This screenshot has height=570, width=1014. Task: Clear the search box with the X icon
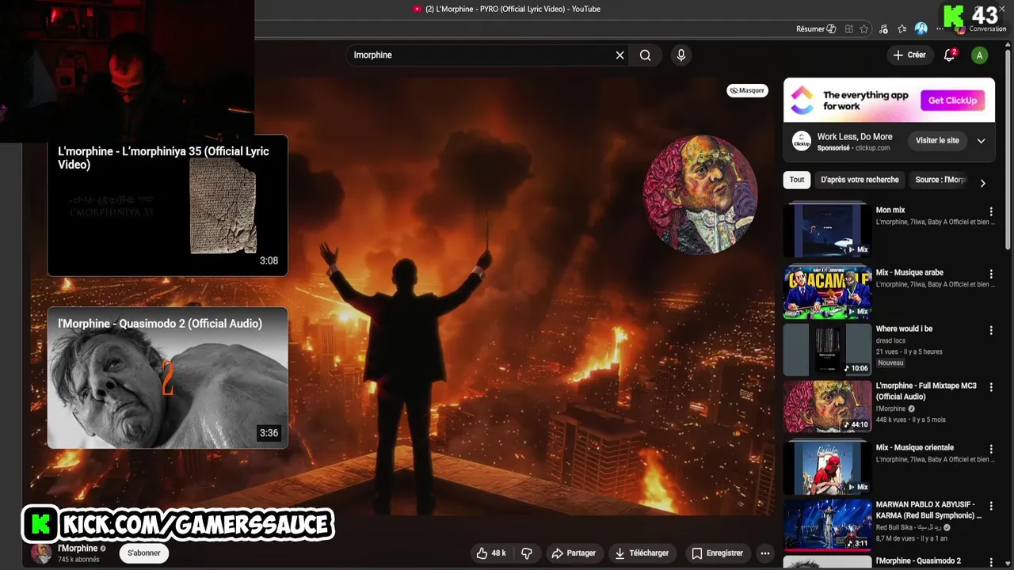click(x=620, y=55)
